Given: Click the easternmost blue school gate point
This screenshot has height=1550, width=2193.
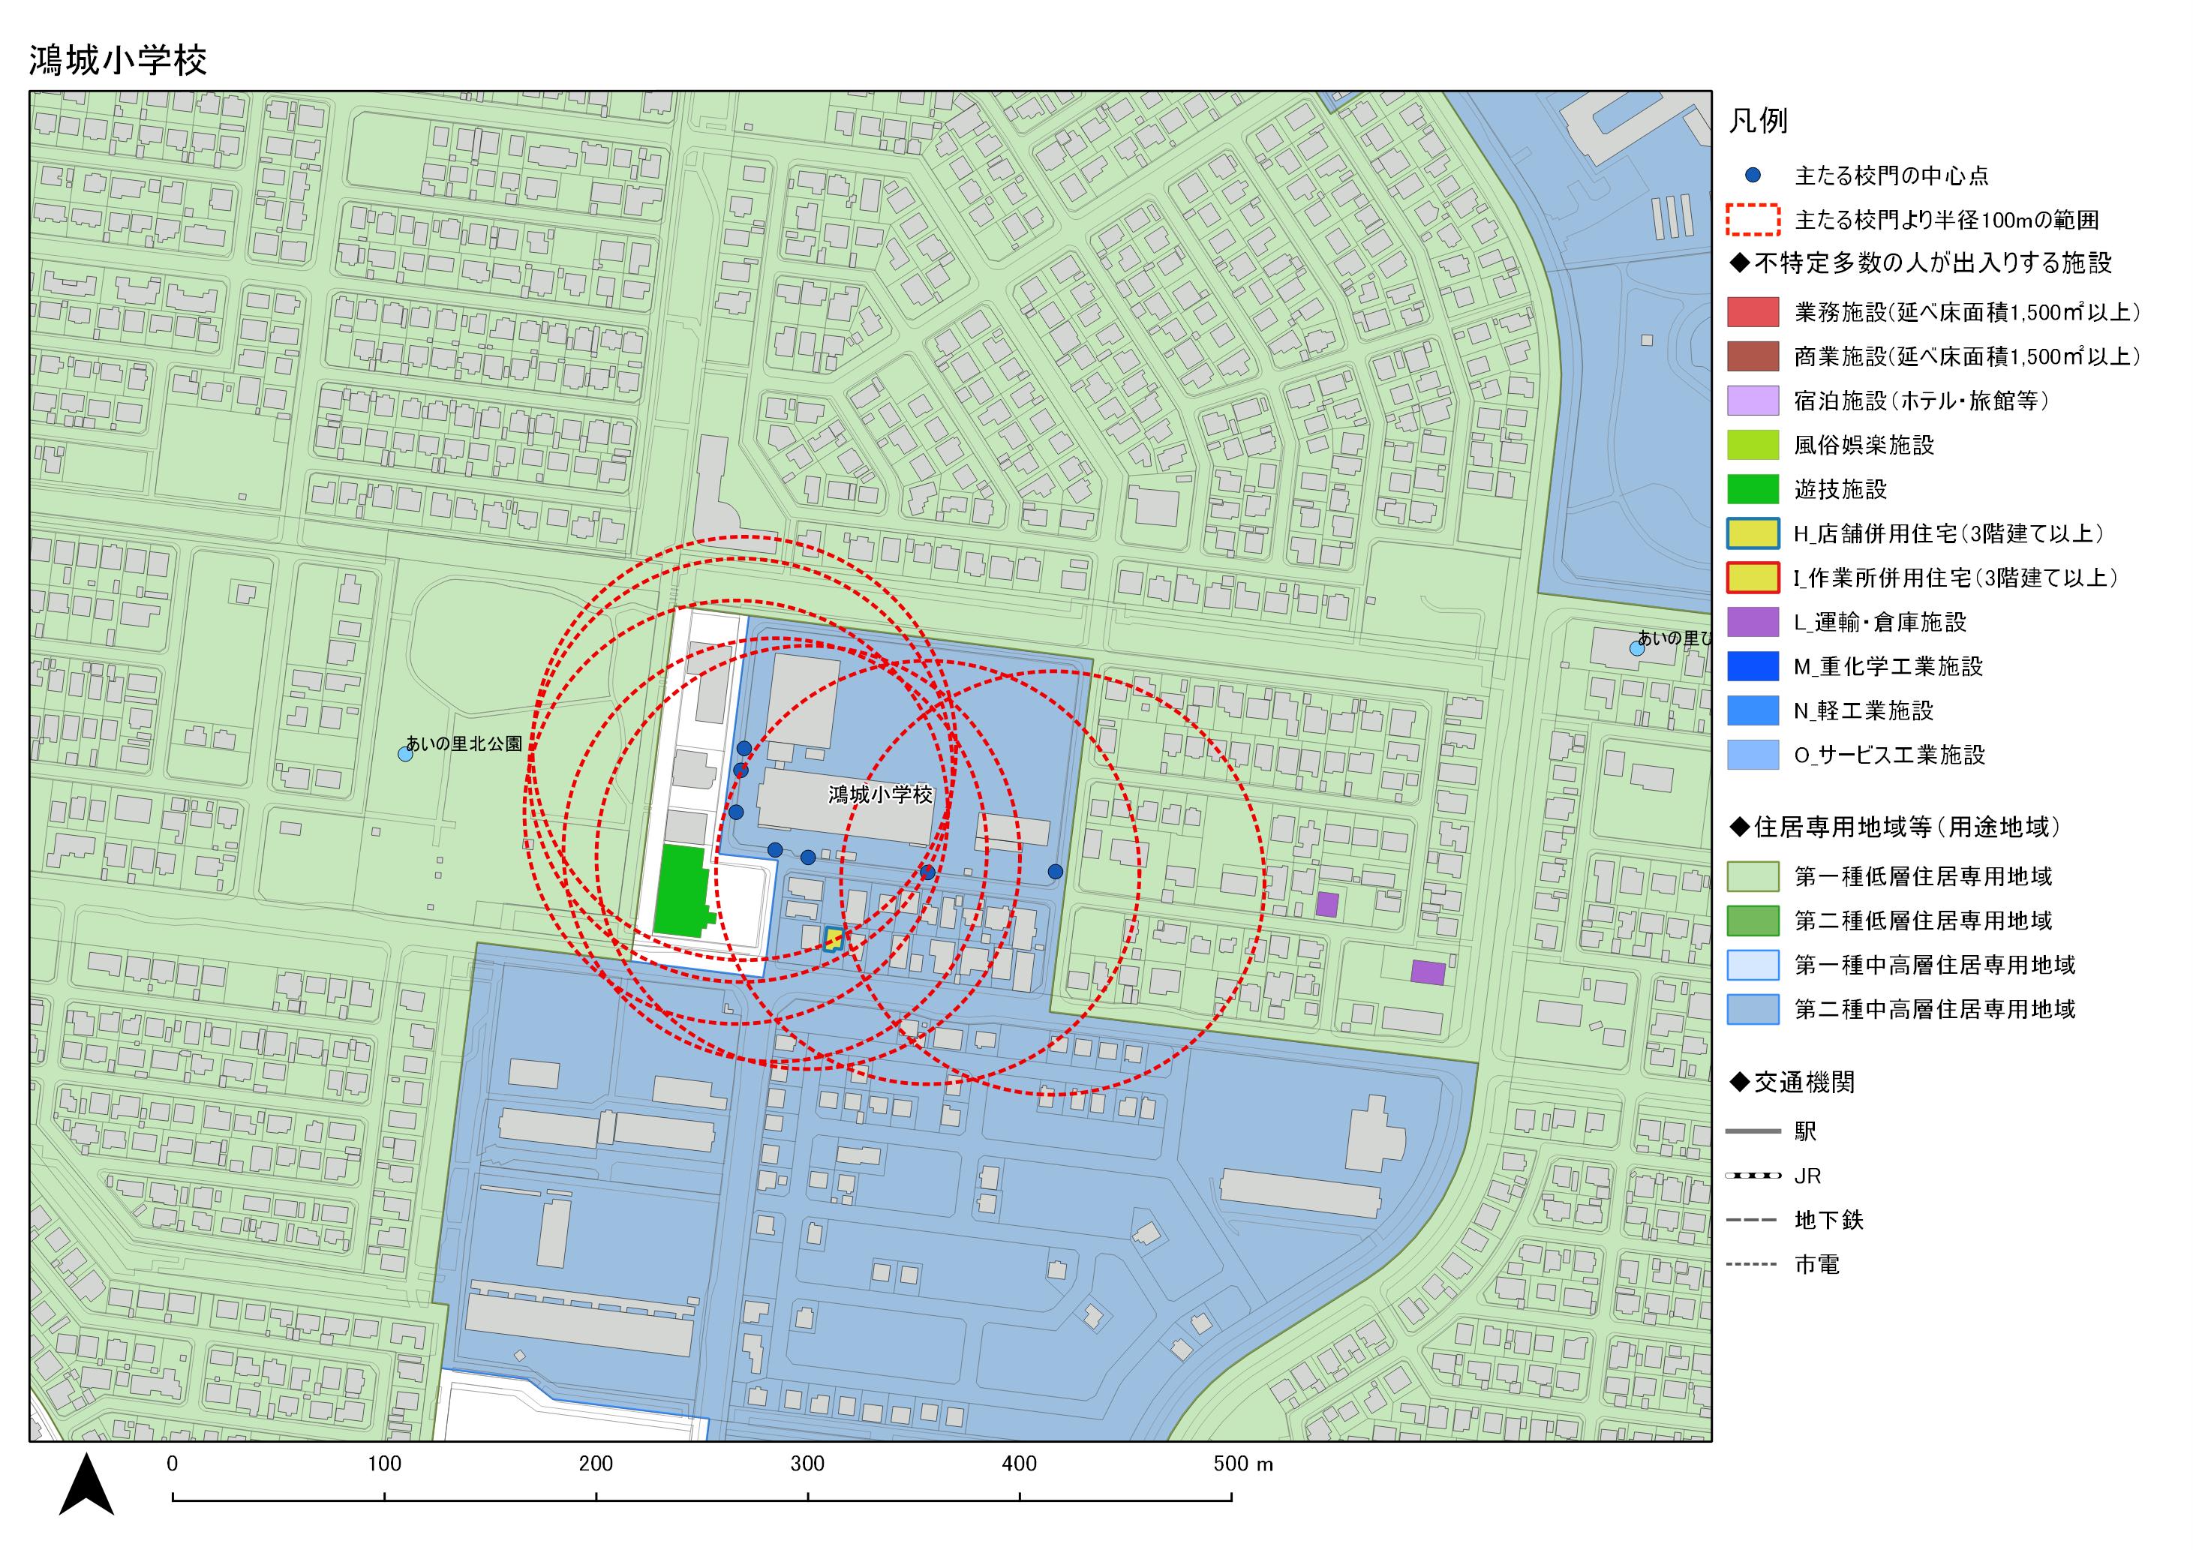Looking at the screenshot, I should click(x=1056, y=872).
